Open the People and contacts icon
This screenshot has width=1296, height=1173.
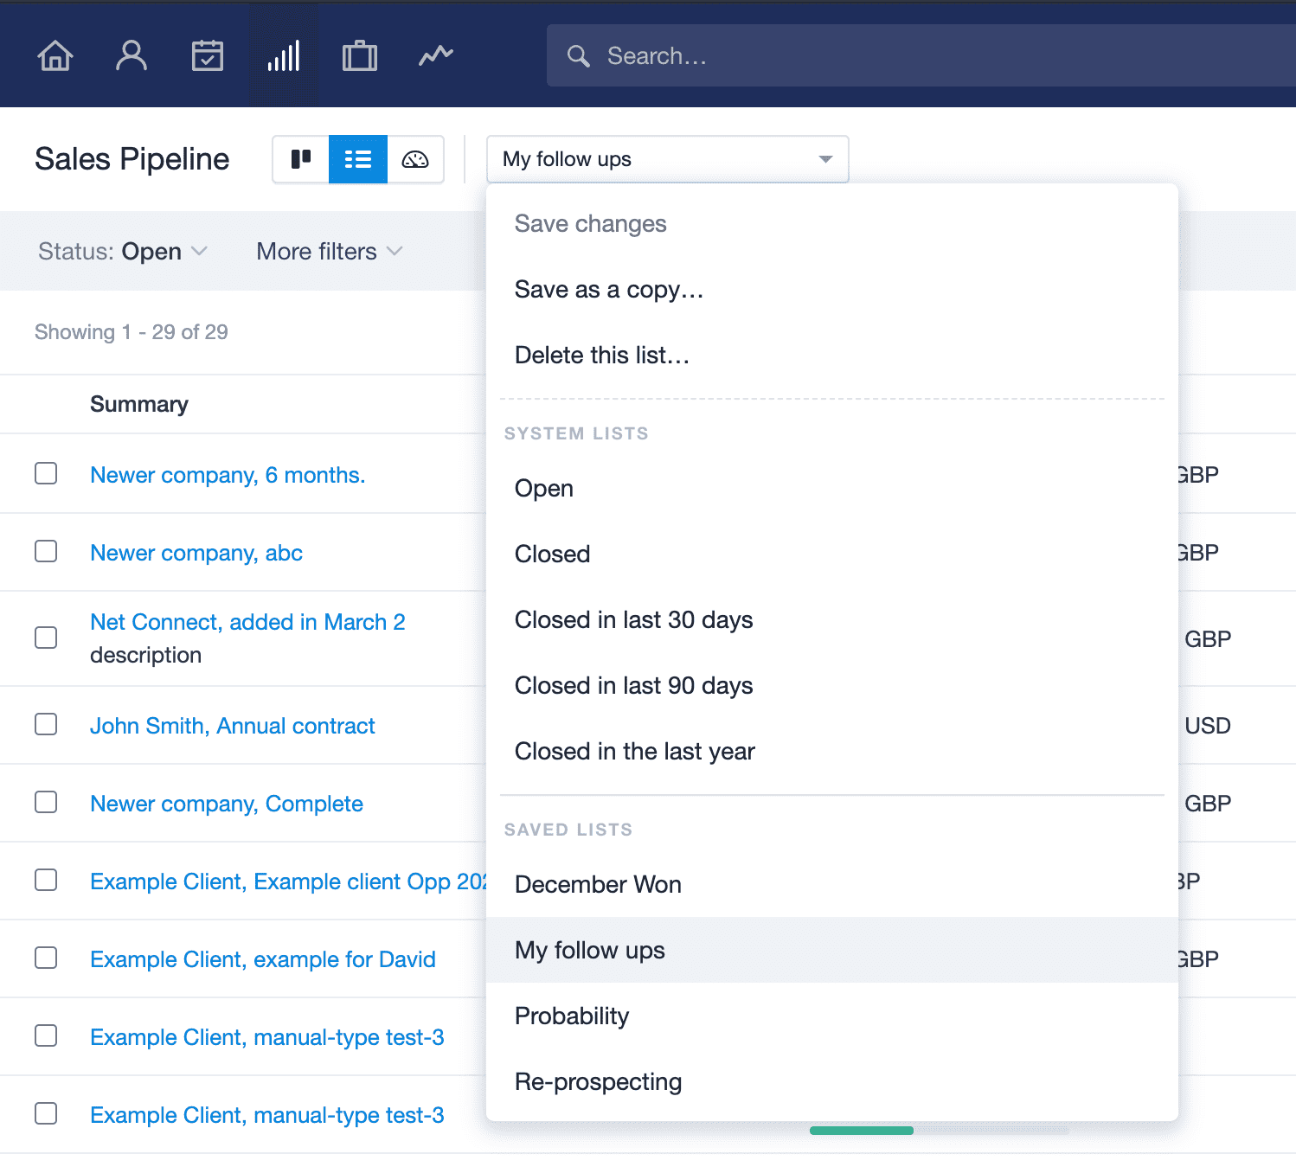[132, 55]
